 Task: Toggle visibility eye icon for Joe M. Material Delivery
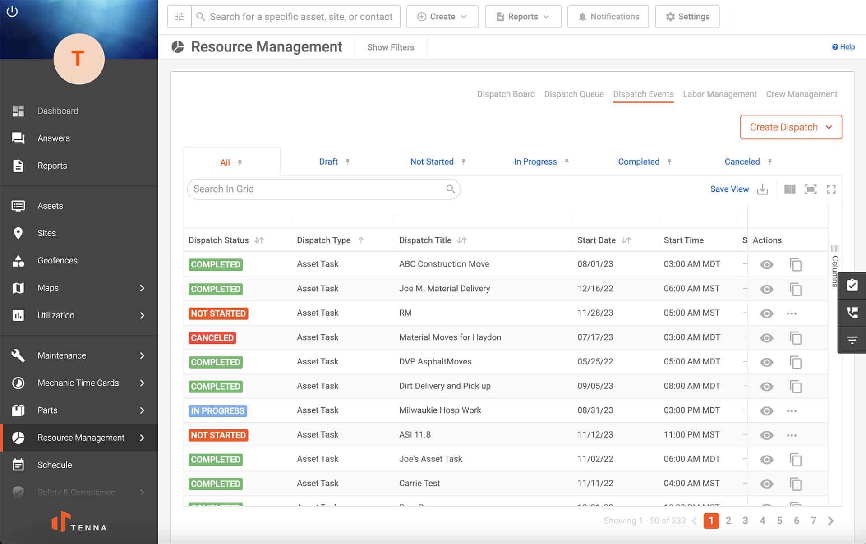click(x=766, y=288)
